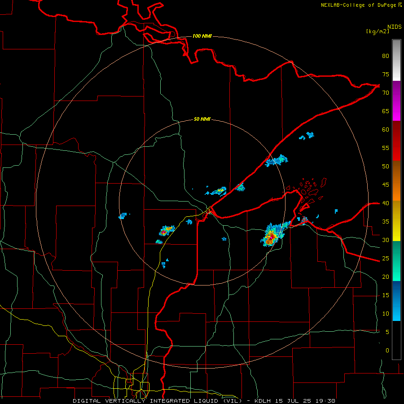The width and height of the screenshot is (404, 404).
Task: Click the blue echo over Lake Superior shoreline
Action: coord(277,161)
